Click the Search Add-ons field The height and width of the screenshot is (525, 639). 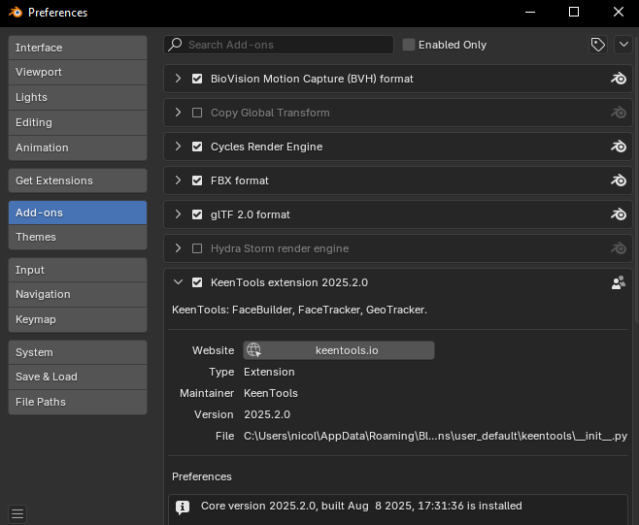(x=286, y=45)
